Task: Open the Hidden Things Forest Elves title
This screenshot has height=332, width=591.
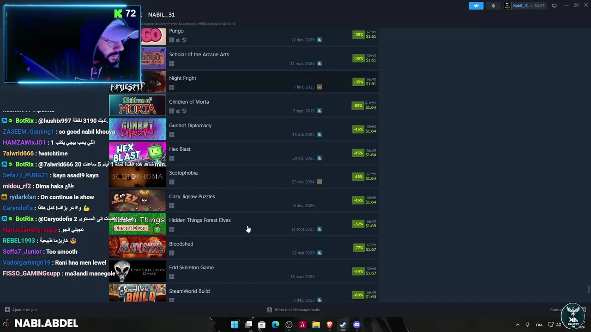Action: tap(200, 220)
